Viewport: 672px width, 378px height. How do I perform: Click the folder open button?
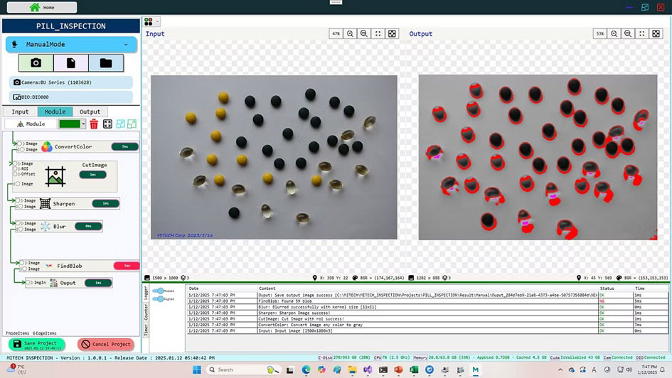[x=106, y=63]
